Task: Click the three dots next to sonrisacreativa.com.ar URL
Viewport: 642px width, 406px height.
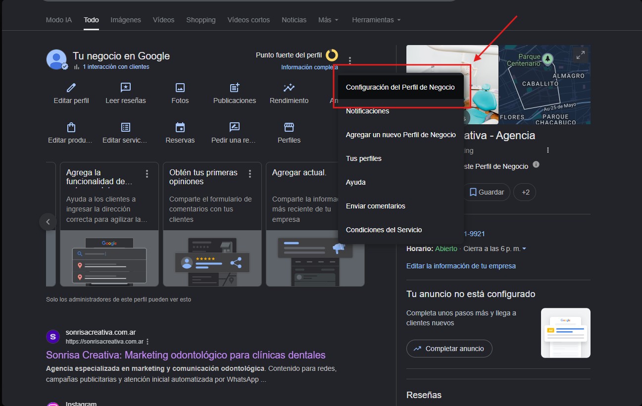Action: [148, 342]
